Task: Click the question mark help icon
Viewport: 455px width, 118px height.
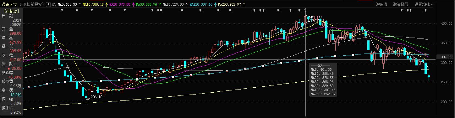Action: [x=48, y=5]
